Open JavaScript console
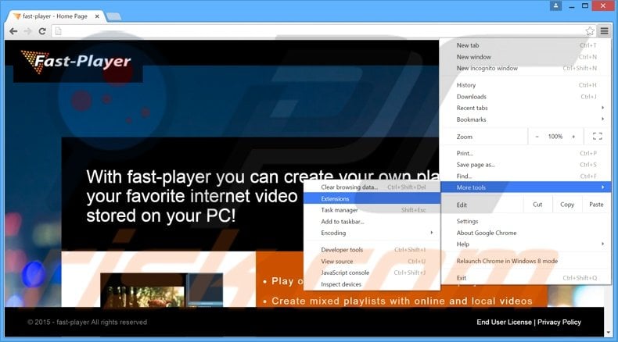The height and width of the screenshot is (342, 618). [x=372, y=273]
